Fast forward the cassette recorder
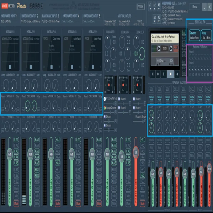The image size is (213, 213). (x=158, y=74)
